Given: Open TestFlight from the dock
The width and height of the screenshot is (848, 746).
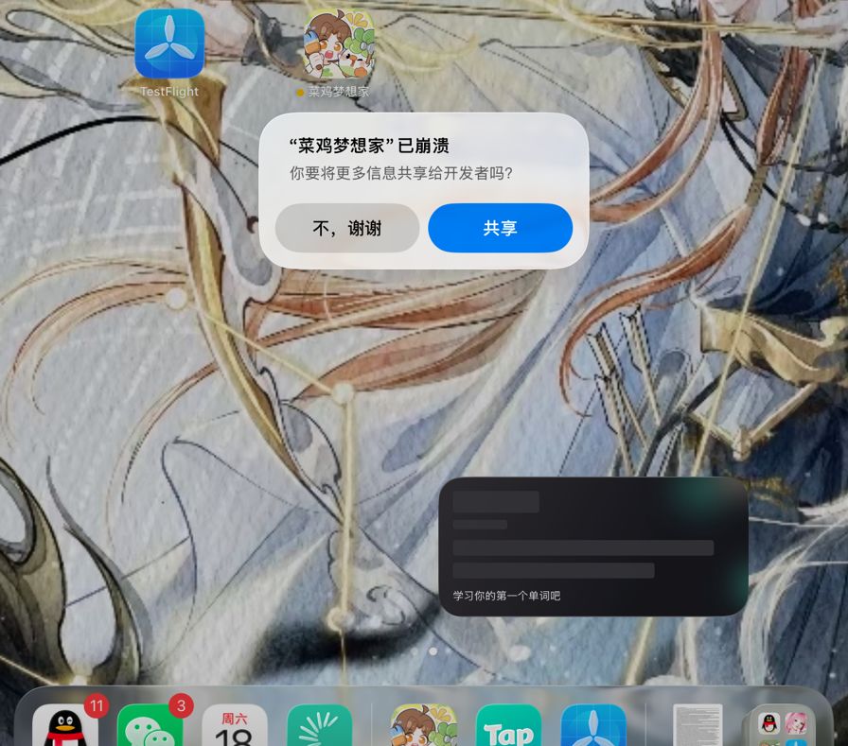Looking at the screenshot, I should click(593, 725).
